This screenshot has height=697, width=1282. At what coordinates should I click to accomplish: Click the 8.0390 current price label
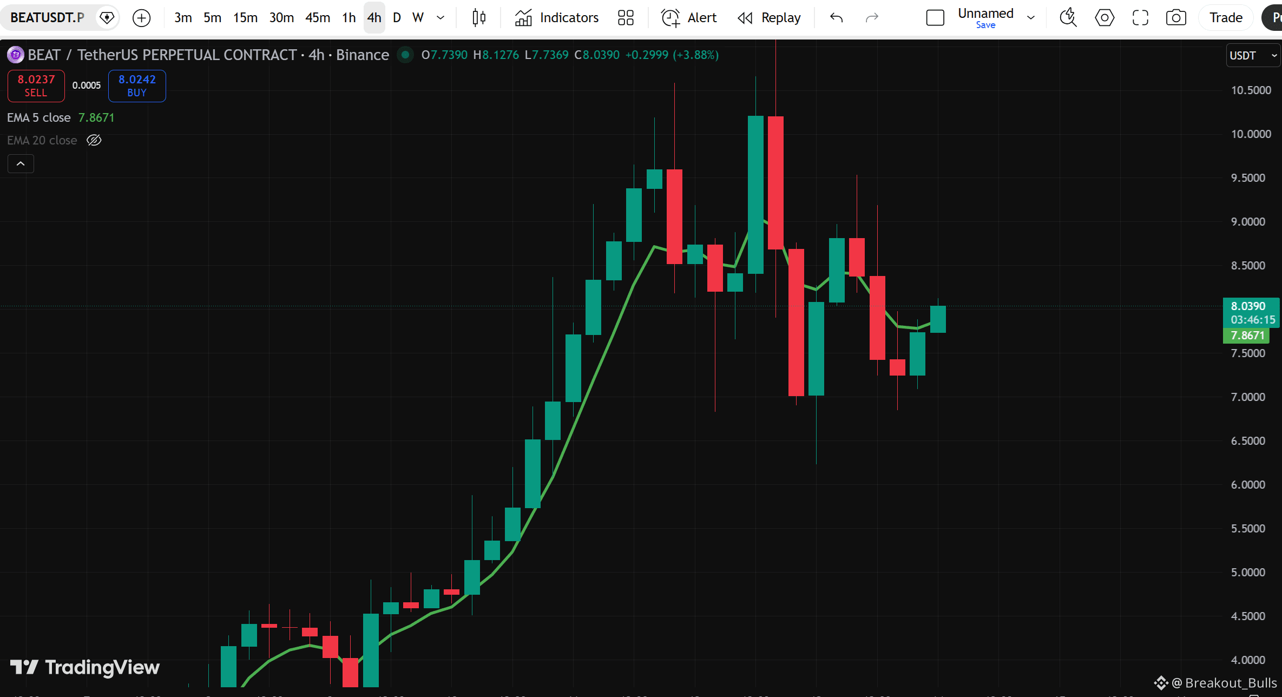(1248, 306)
